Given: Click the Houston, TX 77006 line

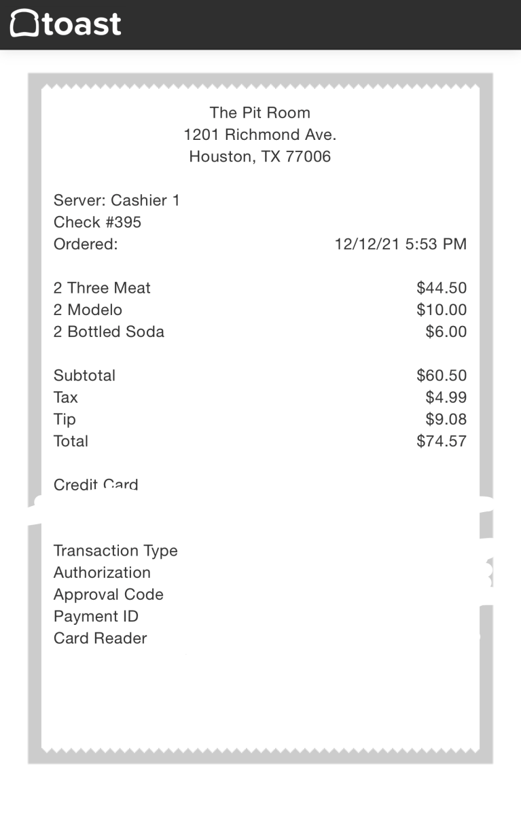Looking at the screenshot, I should tap(259, 156).
